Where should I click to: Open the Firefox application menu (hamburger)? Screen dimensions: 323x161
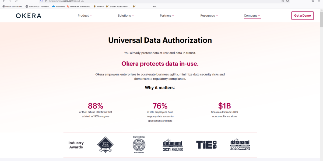tap(319, 1)
